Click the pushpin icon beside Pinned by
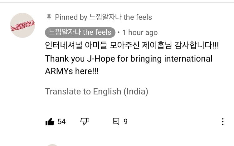Screen dimensions: 234x146 tap(49, 17)
